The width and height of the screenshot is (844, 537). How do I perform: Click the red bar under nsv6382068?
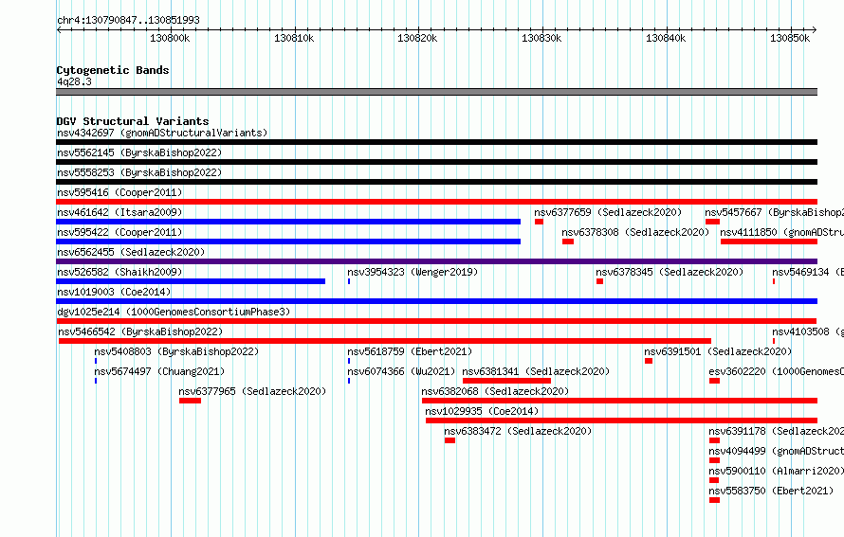(619, 401)
